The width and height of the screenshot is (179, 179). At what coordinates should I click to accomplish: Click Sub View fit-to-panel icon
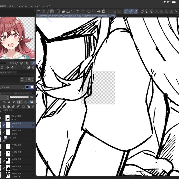click(x=27, y=63)
